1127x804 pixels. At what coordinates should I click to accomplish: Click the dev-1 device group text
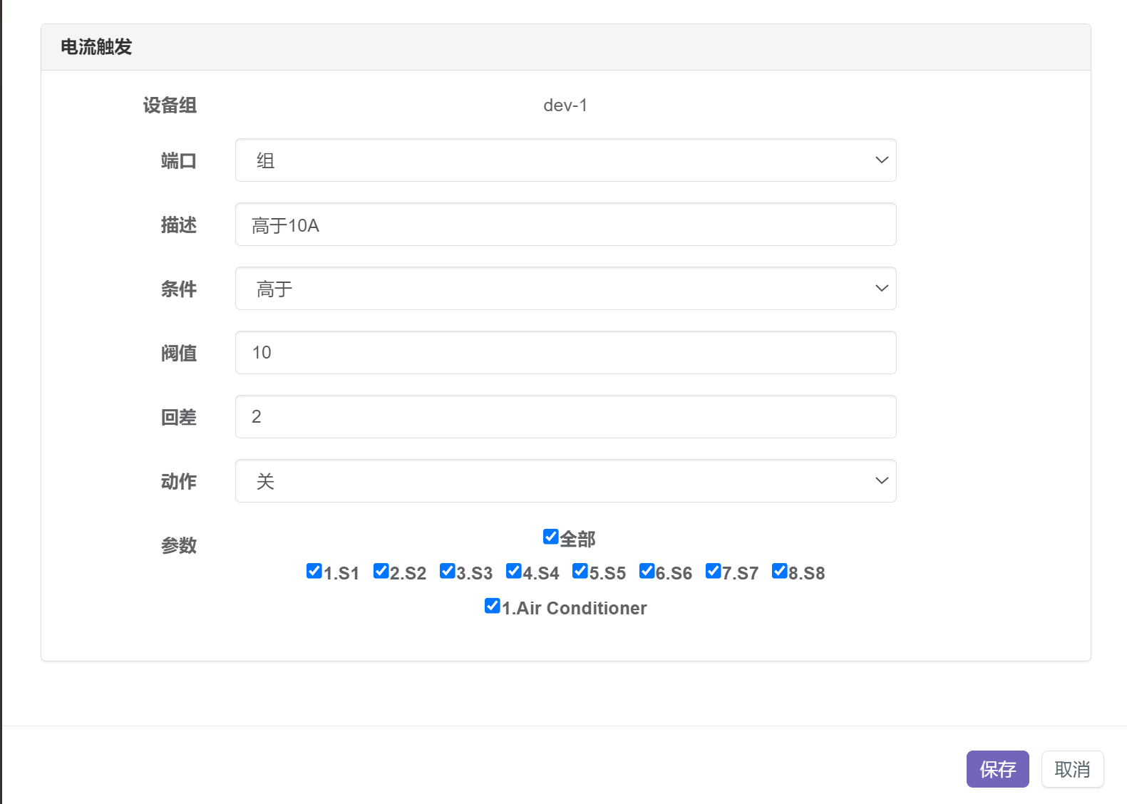click(x=565, y=105)
